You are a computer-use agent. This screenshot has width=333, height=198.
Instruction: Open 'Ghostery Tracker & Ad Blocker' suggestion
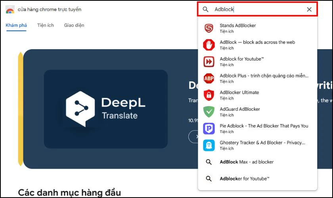tap(262, 143)
